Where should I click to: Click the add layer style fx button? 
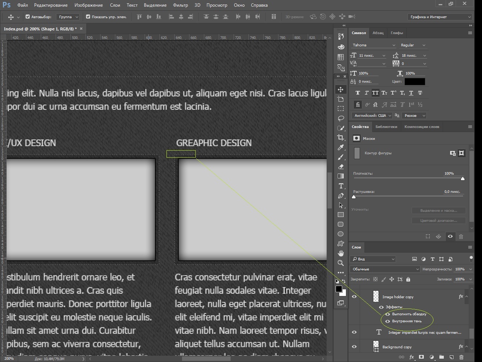click(x=412, y=357)
